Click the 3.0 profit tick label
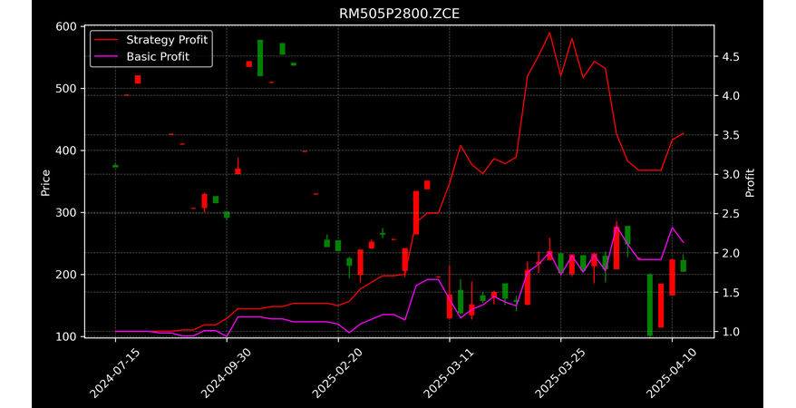The width and height of the screenshot is (796, 408). (x=730, y=175)
